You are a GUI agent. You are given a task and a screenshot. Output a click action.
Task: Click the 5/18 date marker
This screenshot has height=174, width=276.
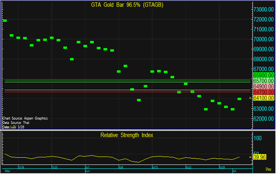(x=21, y=167)
